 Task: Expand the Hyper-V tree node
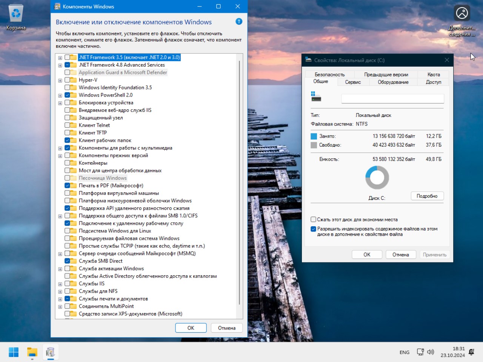tap(60, 80)
